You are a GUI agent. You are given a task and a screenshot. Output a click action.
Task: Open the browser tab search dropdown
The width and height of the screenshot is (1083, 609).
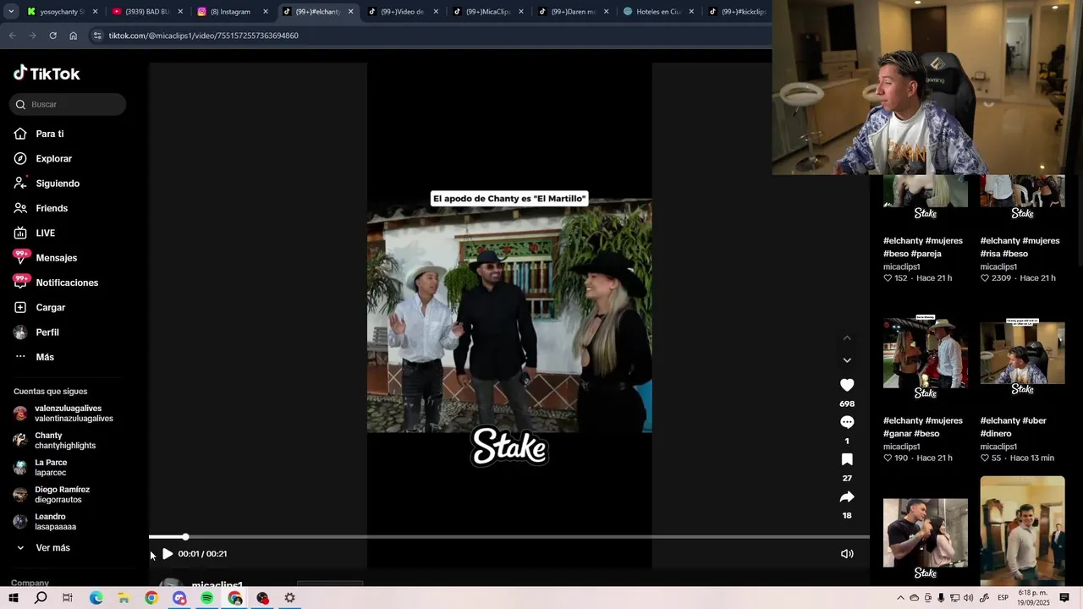[11, 12]
